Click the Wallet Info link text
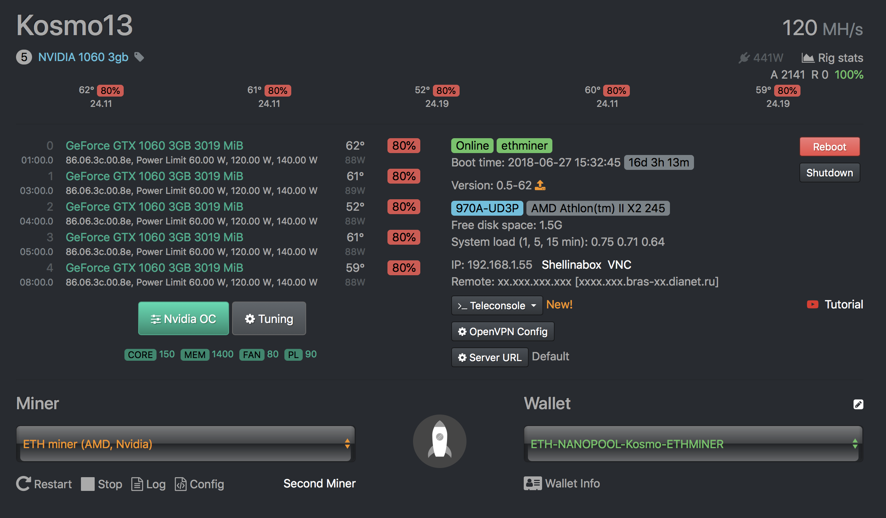The width and height of the screenshot is (886, 518). [572, 483]
